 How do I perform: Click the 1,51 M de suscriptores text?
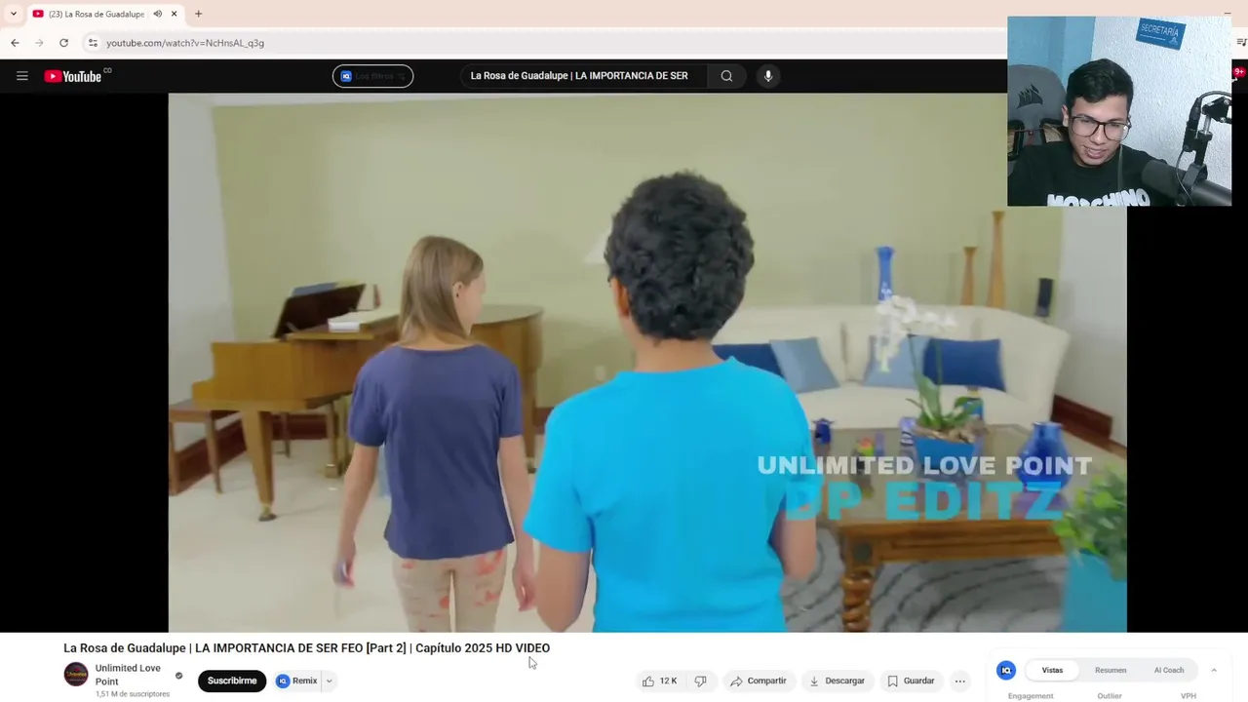click(x=133, y=694)
